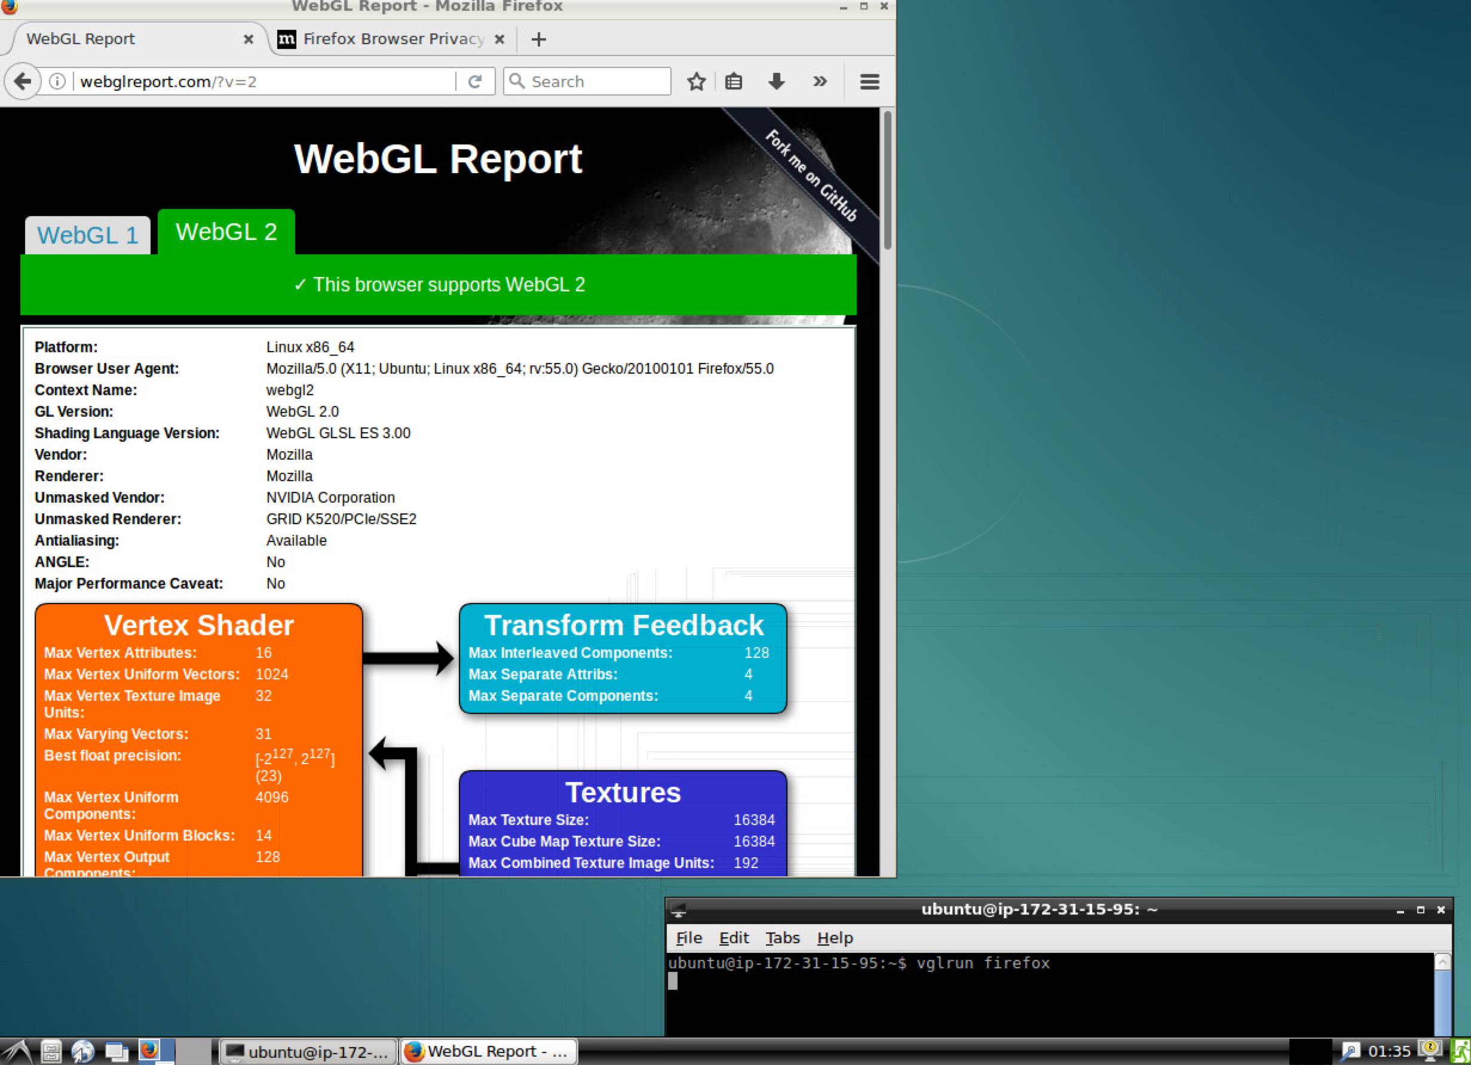The image size is (1471, 1065).
Task: Expand the toolbar overflow chevron
Action: (x=820, y=82)
